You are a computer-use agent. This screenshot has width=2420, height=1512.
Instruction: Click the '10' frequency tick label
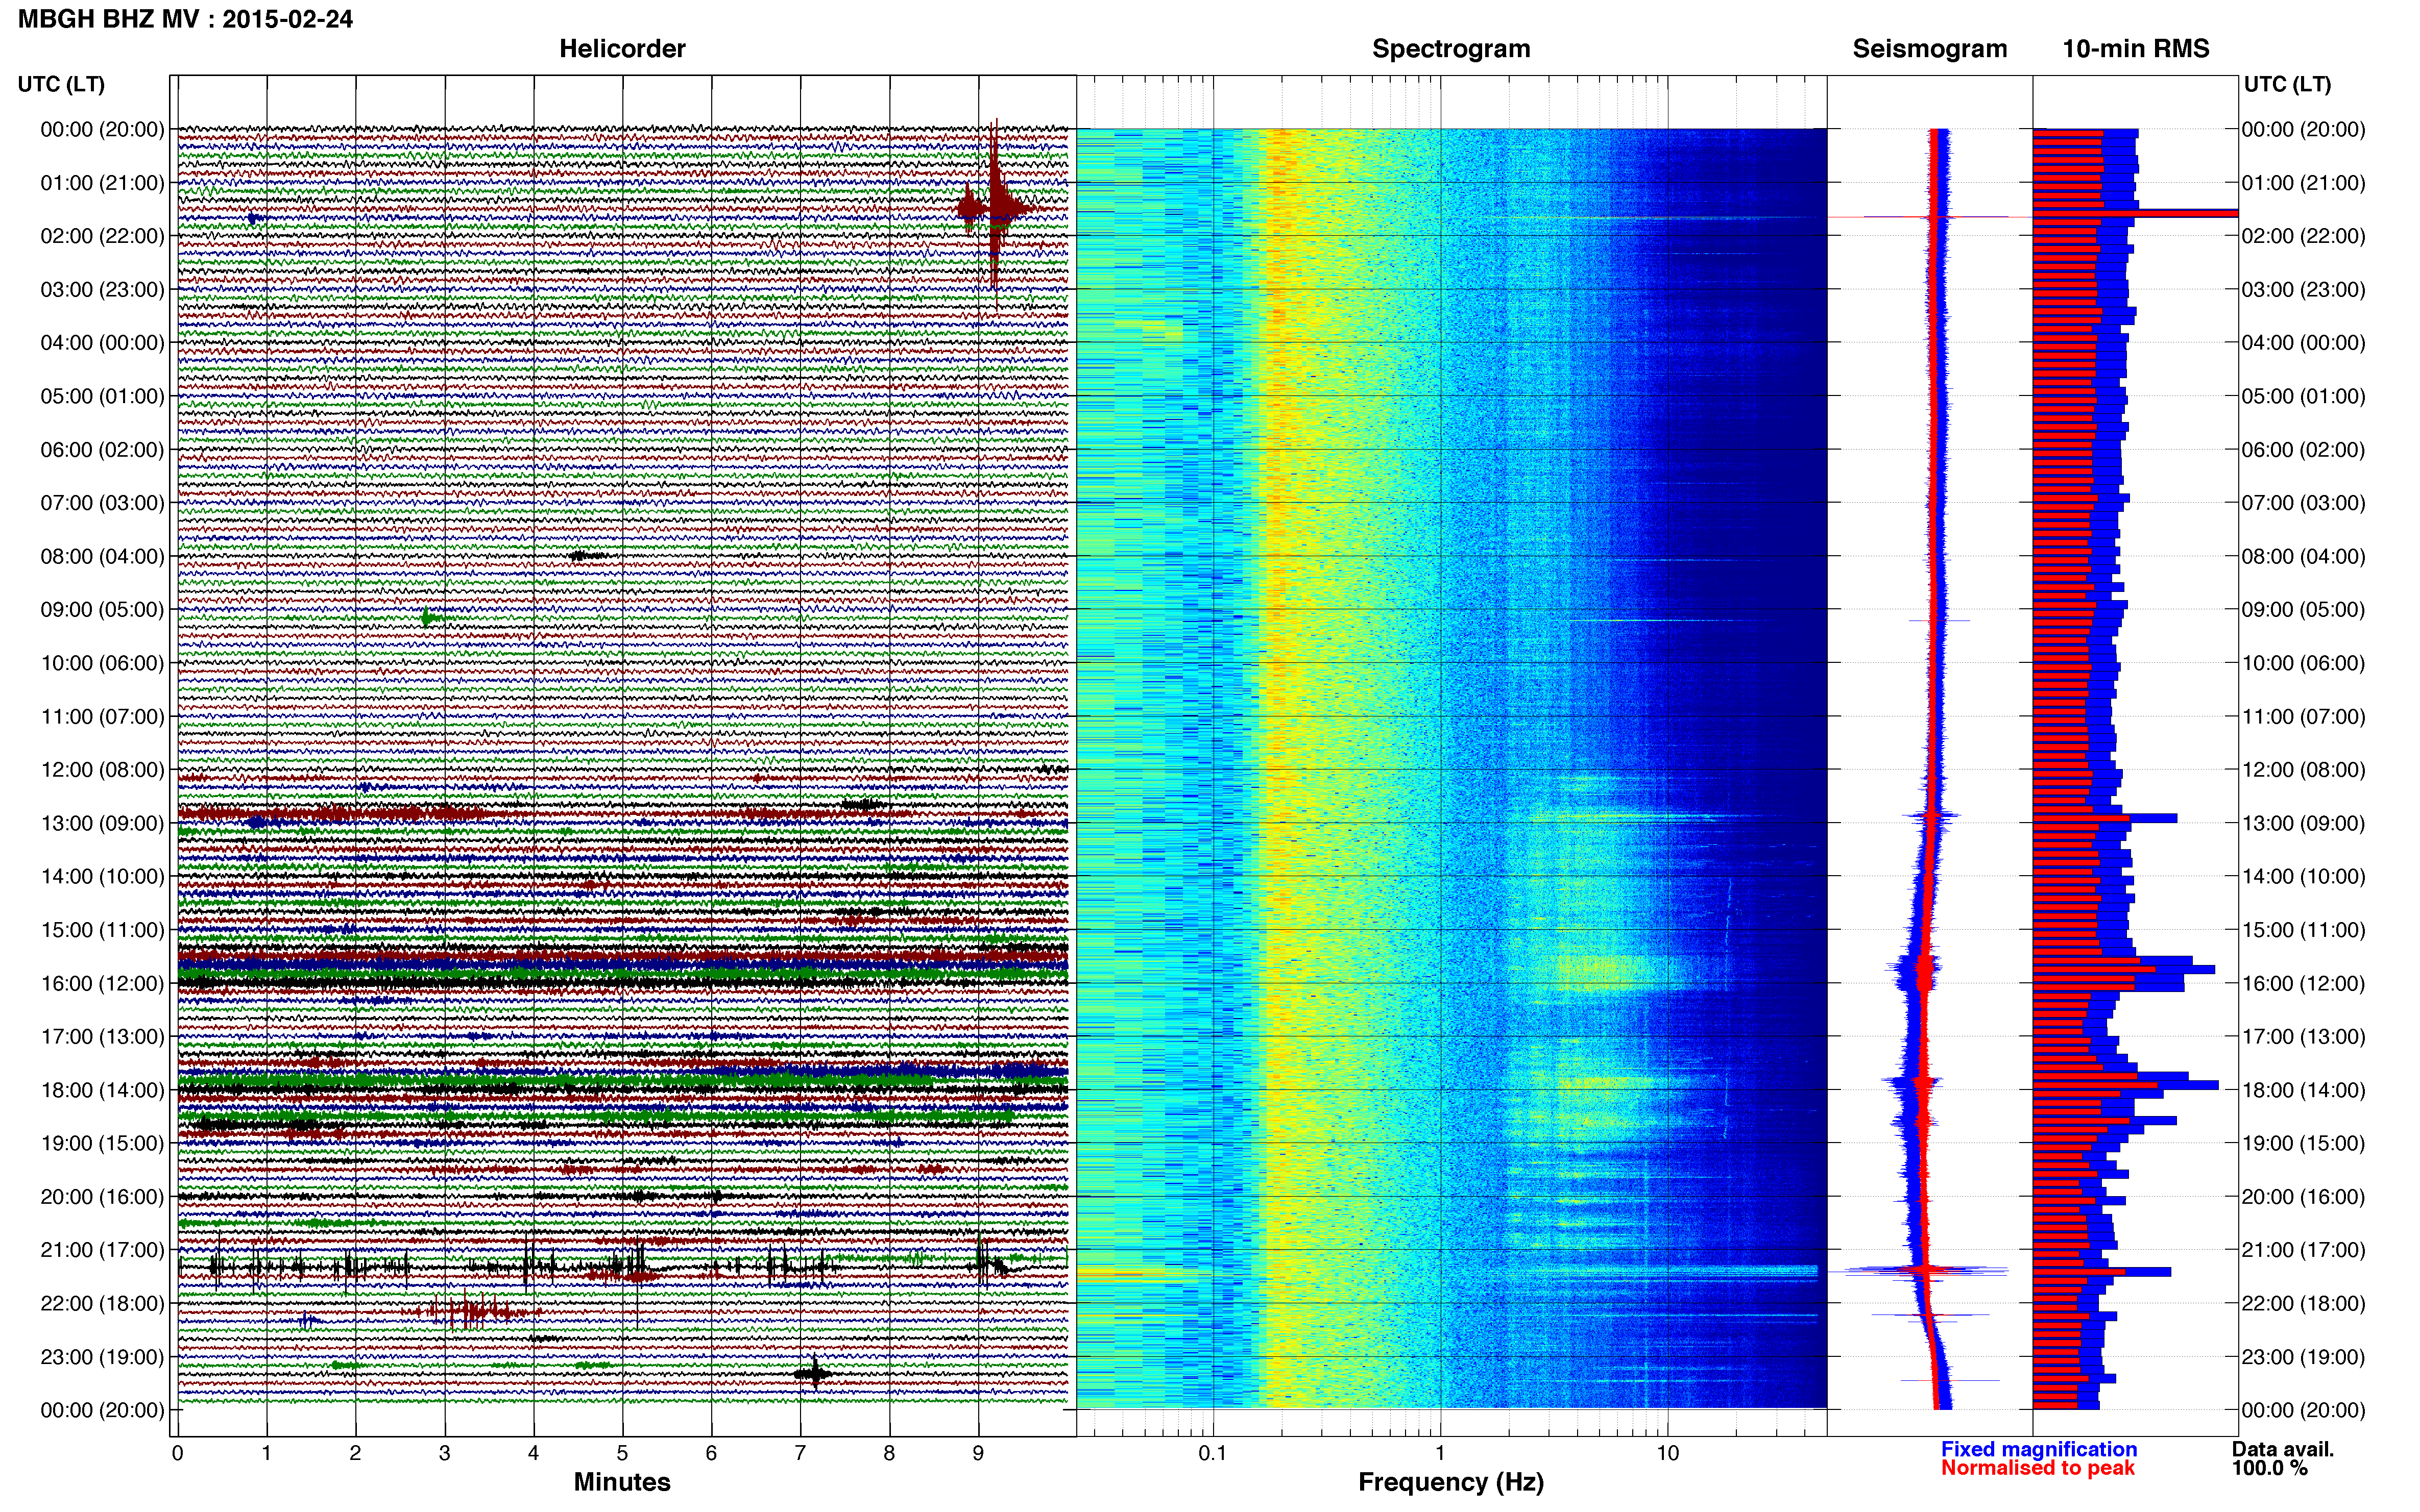(1667, 1453)
